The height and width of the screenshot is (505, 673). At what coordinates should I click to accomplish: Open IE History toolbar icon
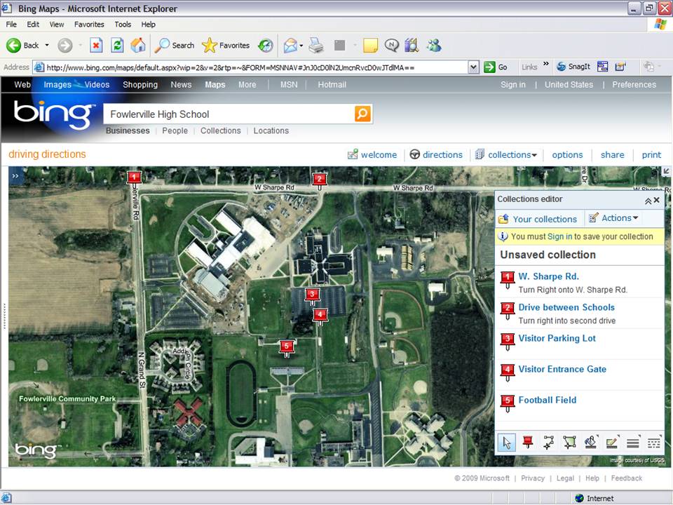[x=266, y=45]
